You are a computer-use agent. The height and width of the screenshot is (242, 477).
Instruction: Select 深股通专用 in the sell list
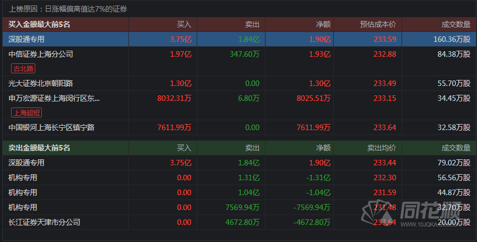pos(26,163)
